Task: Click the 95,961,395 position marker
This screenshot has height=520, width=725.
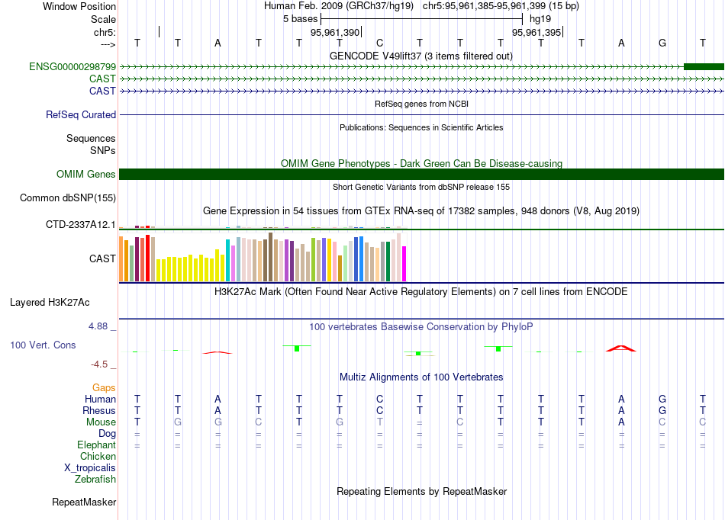Action: click(536, 32)
